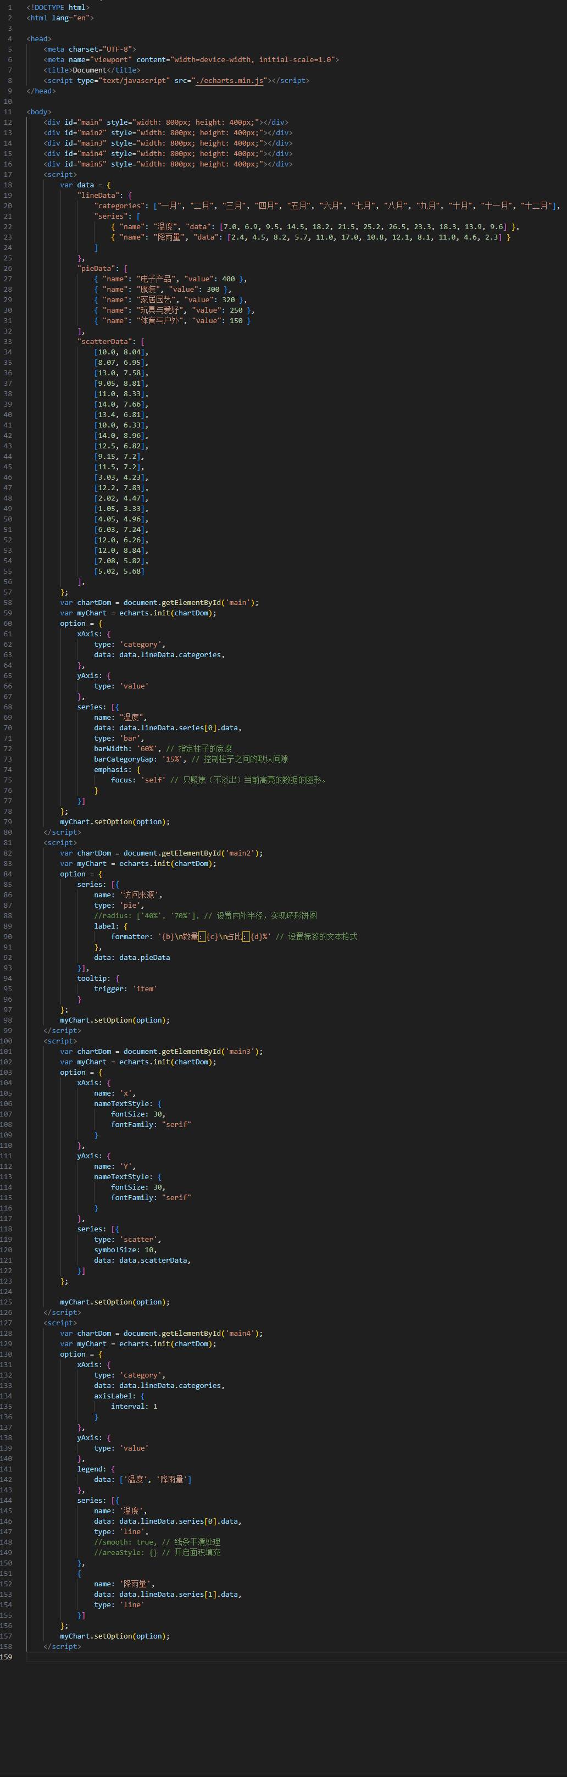Click the "电子产品" pie entry
Image resolution: width=567 pixels, height=1777 pixels.
170,279
